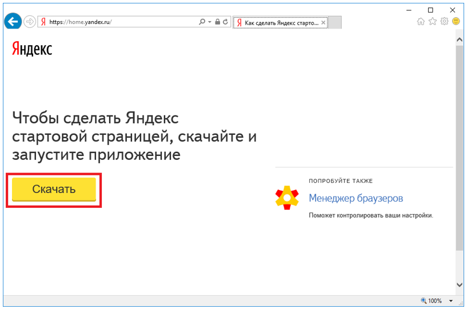
Task: Click the Yandex favicon in address bar
Action: click(x=43, y=22)
